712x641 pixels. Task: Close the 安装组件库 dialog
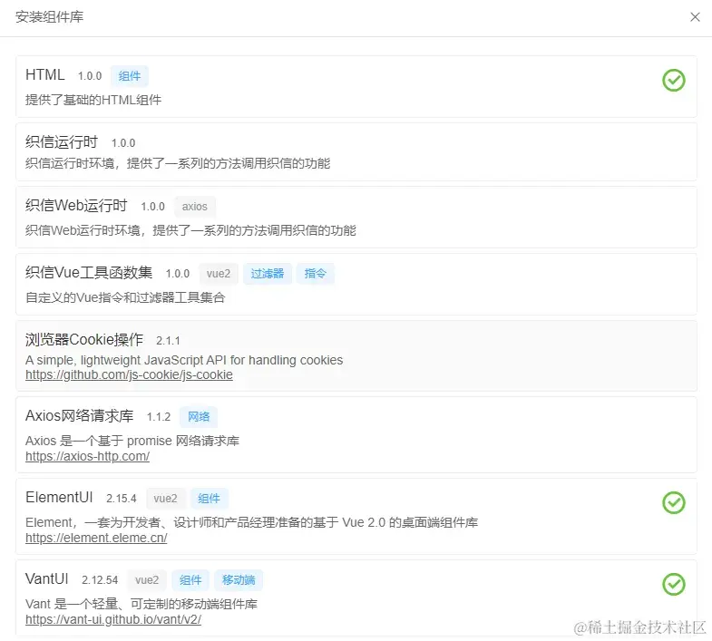click(695, 17)
